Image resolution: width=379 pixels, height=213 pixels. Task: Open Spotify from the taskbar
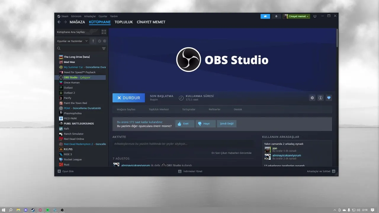[x=47, y=210]
